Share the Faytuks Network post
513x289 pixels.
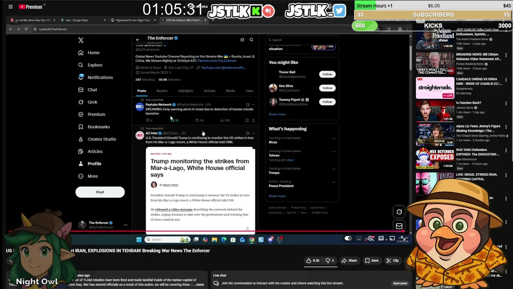(253, 120)
